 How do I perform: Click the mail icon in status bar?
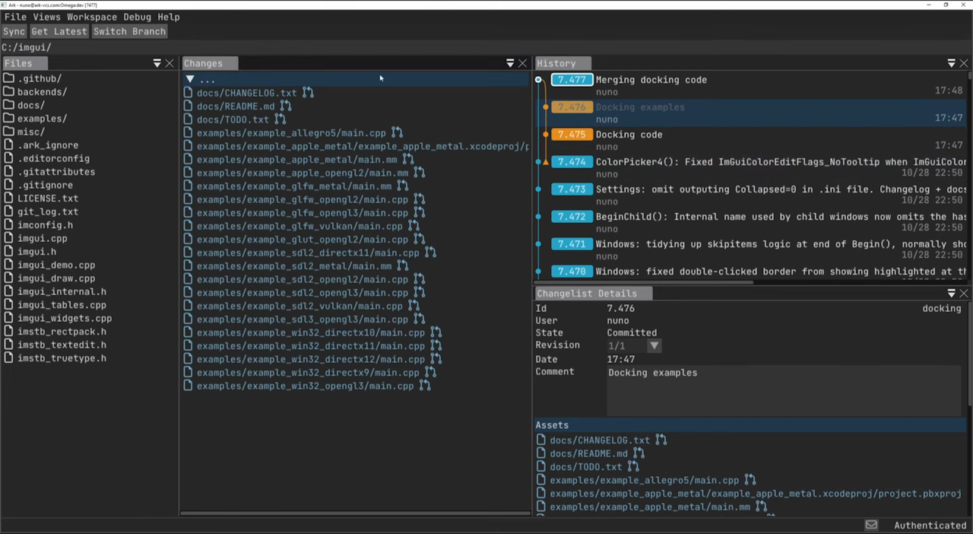(871, 525)
